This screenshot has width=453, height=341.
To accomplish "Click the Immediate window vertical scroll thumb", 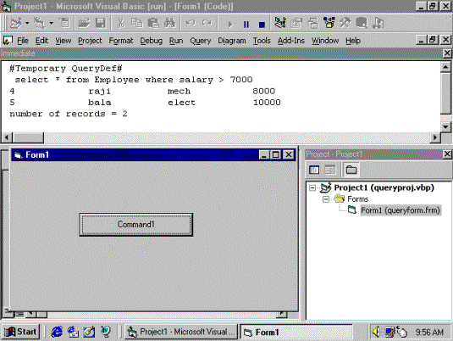I will pos(445,93).
